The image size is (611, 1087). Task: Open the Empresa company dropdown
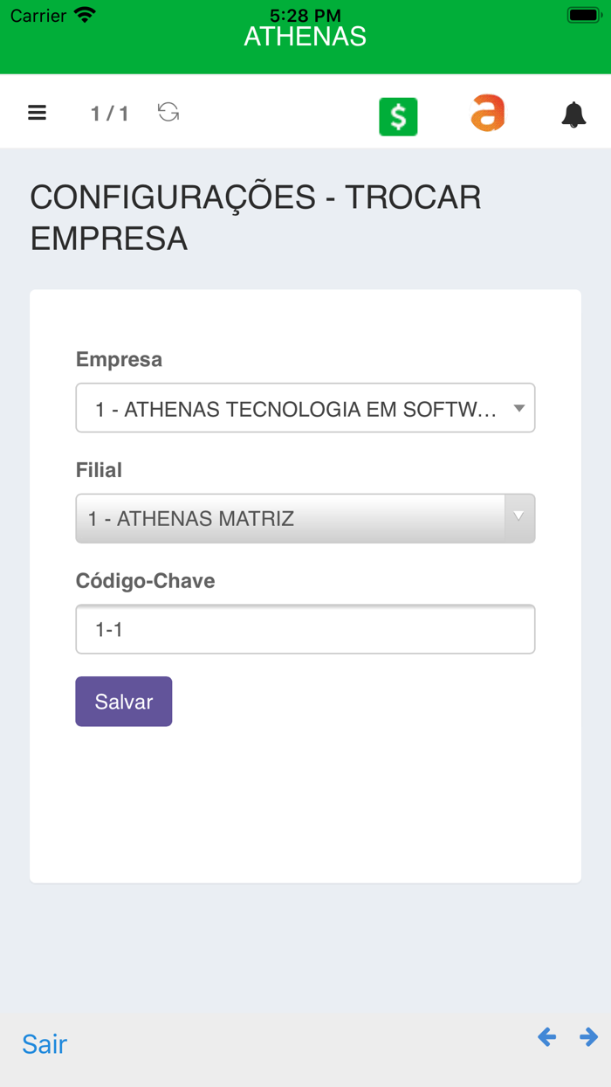[305, 407]
